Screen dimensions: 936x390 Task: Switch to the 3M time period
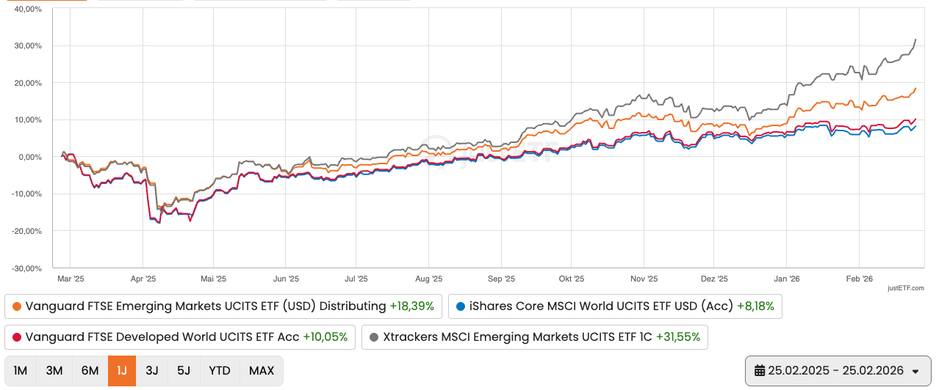click(54, 371)
